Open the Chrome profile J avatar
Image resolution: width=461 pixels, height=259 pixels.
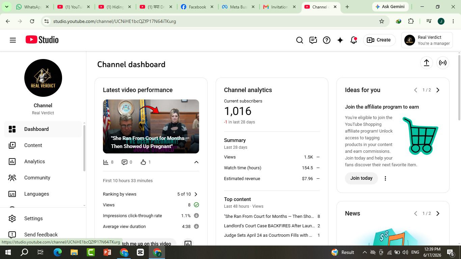441,21
